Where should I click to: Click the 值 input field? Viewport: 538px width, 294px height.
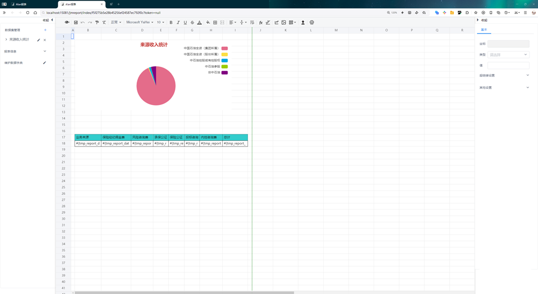[x=509, y=65]
